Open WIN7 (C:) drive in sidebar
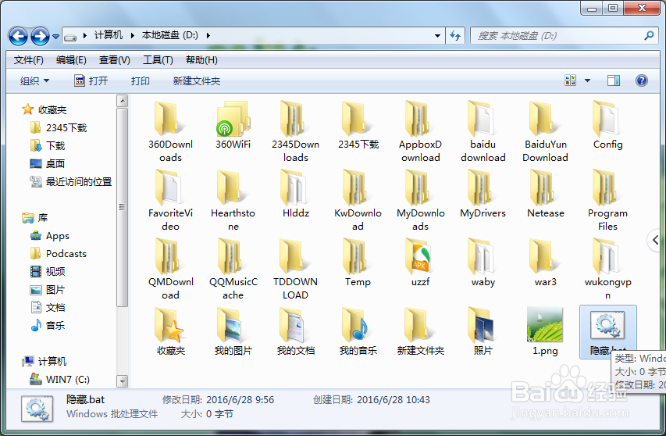This screenshot has width=666, height=436. point(59,379)
